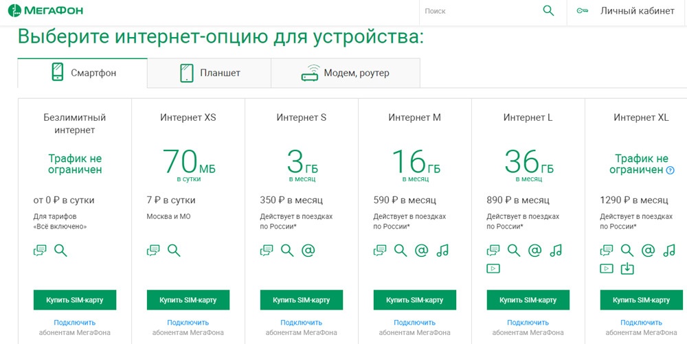The height and width of the screenshot is (344, 687).
Task: Click the Безлимитный интернет title
Action: [x=75, y=124]
